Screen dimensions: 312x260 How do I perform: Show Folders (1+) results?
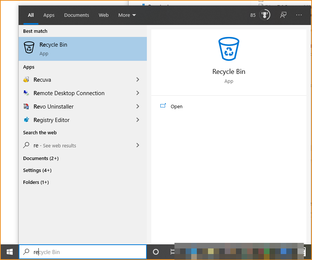point(36,182)
